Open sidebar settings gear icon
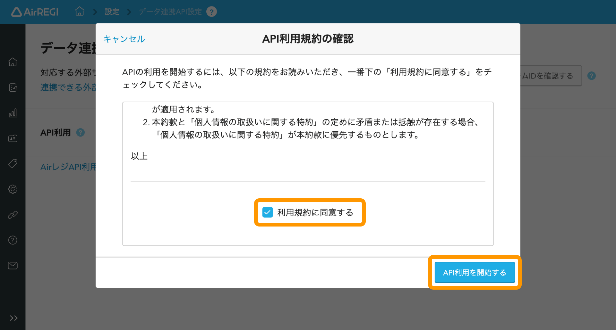The image size is (616, 330). click(13, 189)
